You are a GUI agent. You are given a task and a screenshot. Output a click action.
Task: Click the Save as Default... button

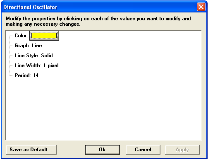pos(31,150)
